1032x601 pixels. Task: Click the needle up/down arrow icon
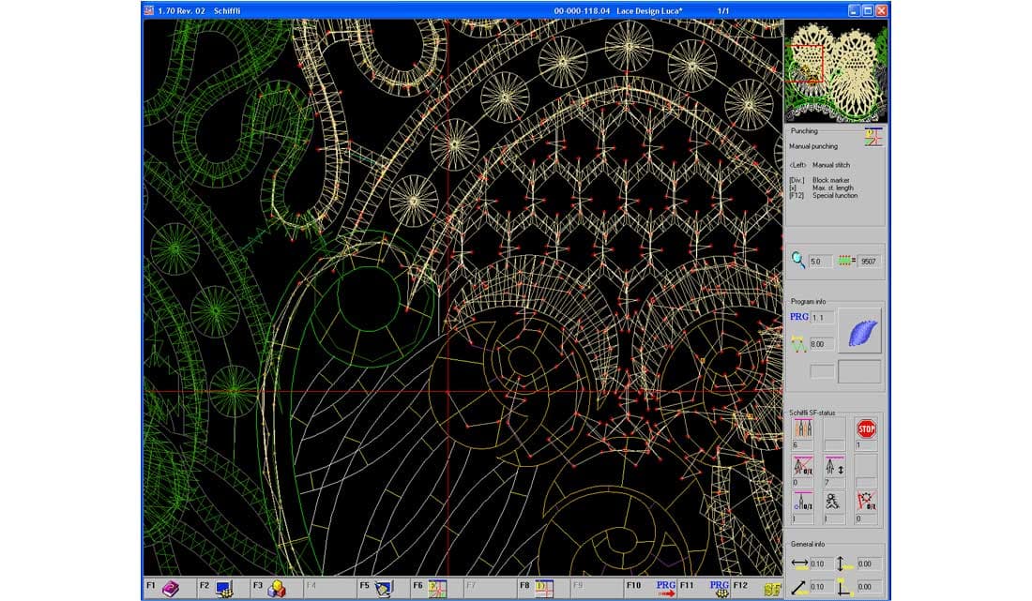[834, 466]
